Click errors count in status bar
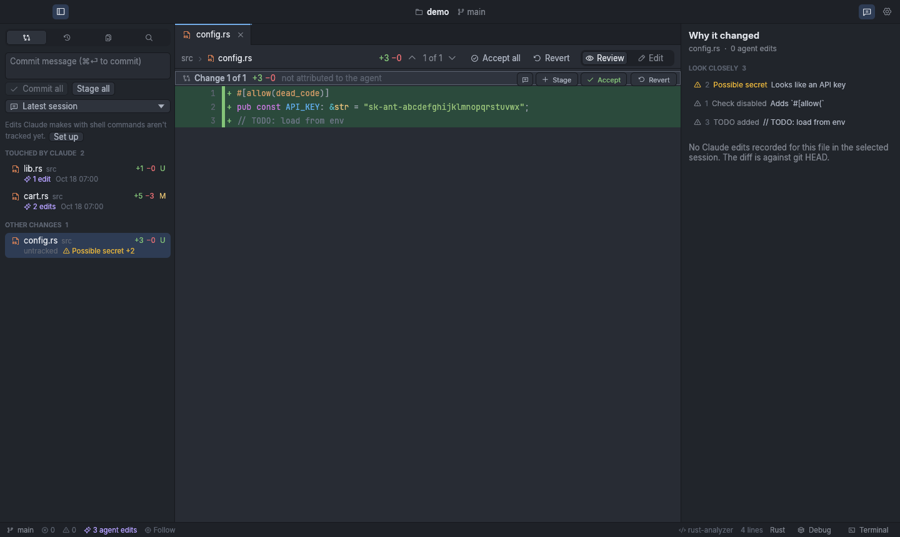Screen dimensions: 900x537 tap(48, 530)
